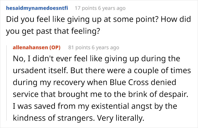Click the text "you get past that feeling?"
198x128 pixels.
[x=53, y=31]
